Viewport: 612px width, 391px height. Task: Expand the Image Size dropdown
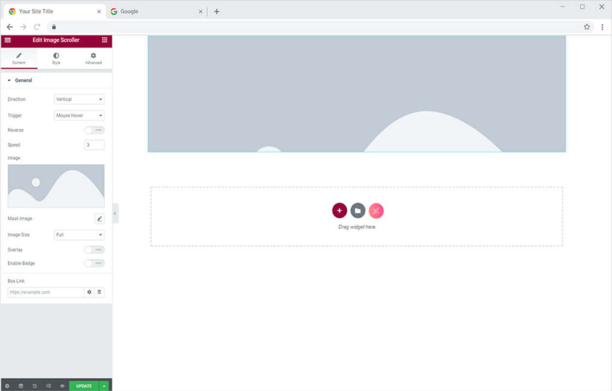[x=79, y=235]
